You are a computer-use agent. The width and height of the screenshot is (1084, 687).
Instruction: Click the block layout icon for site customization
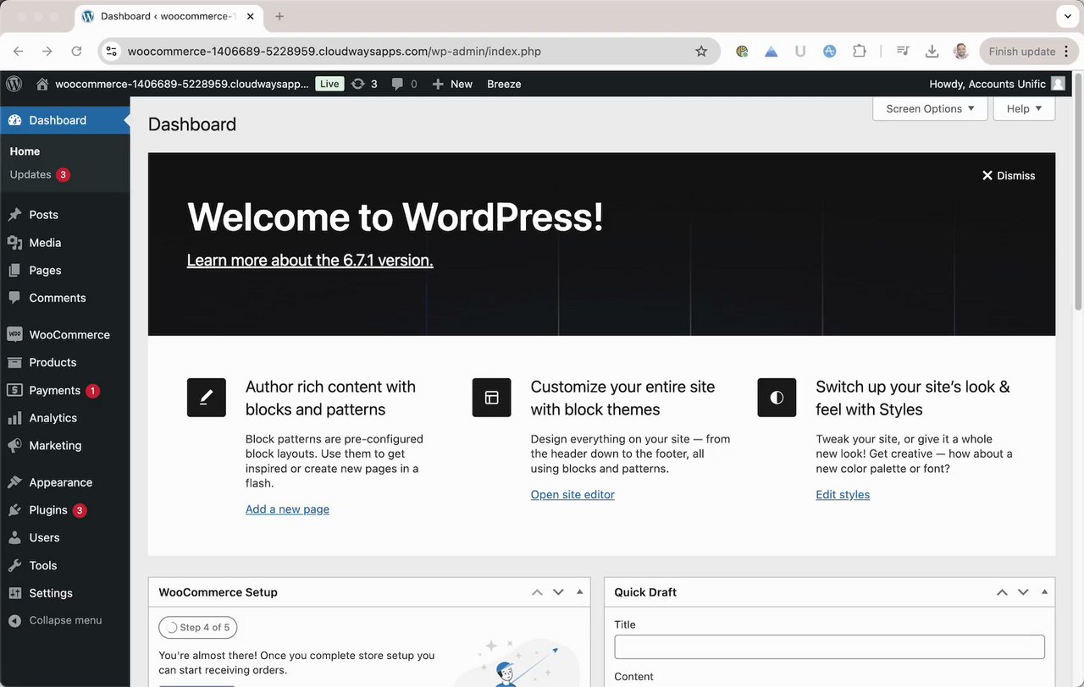click(x=492, y=398)
